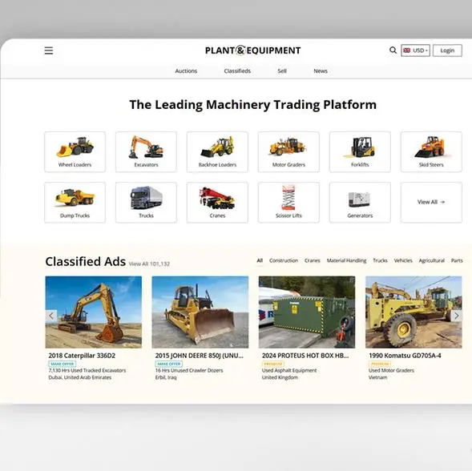Select the All classified filter tab
Image resolution: width=472 pixels, height=471 pixels.
[x=260, y=260]
